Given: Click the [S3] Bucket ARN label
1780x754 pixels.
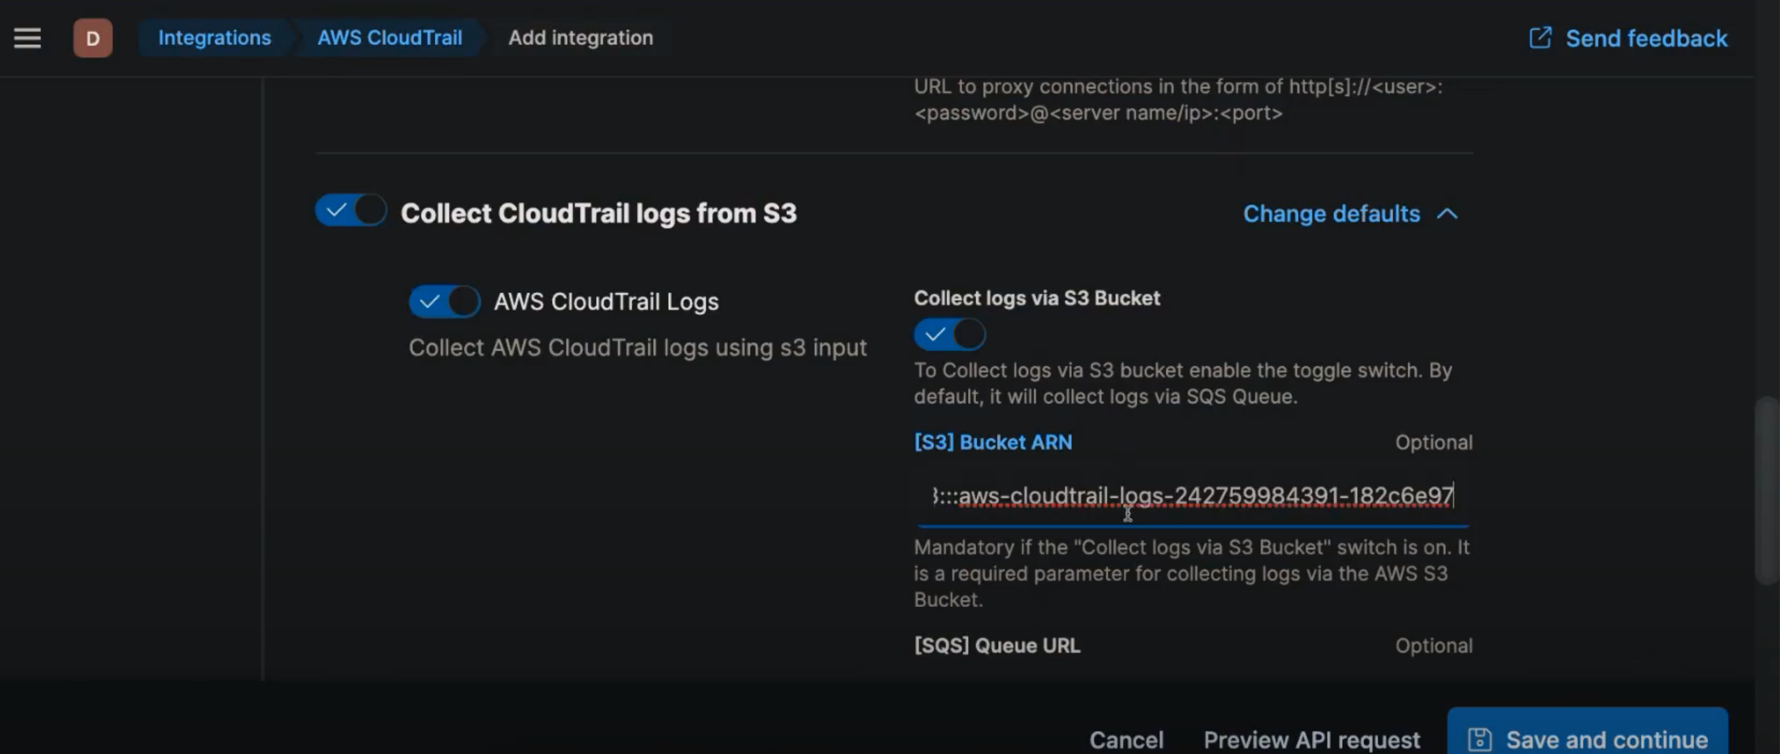Looking at the screenshot, I should pos(993,443).
